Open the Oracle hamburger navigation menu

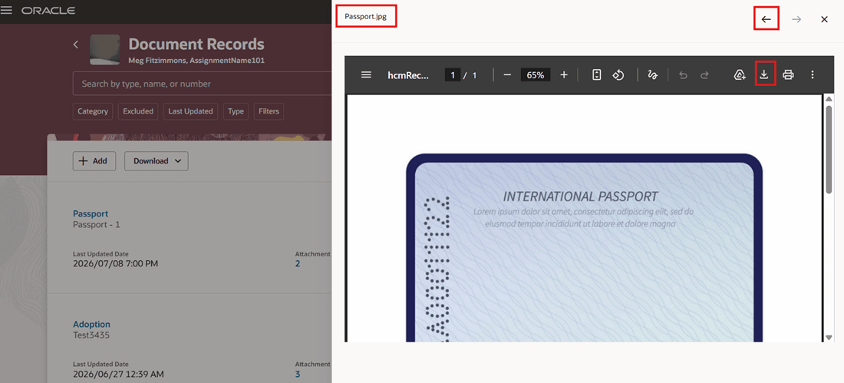6,11
